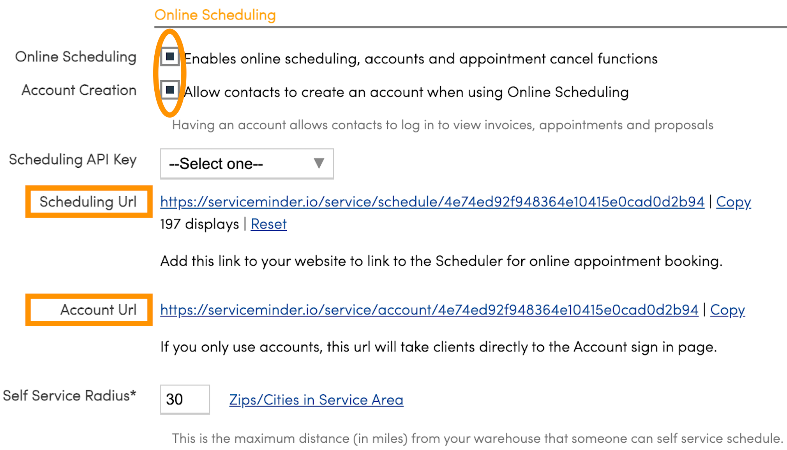Viewport: 787px width, 450px height.
Task: Open the serviceminder account URL link
Action: (x=429, y=310)
